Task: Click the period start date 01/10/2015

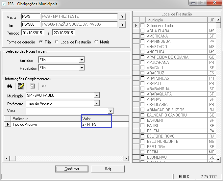Action: [x=33, y=33]
